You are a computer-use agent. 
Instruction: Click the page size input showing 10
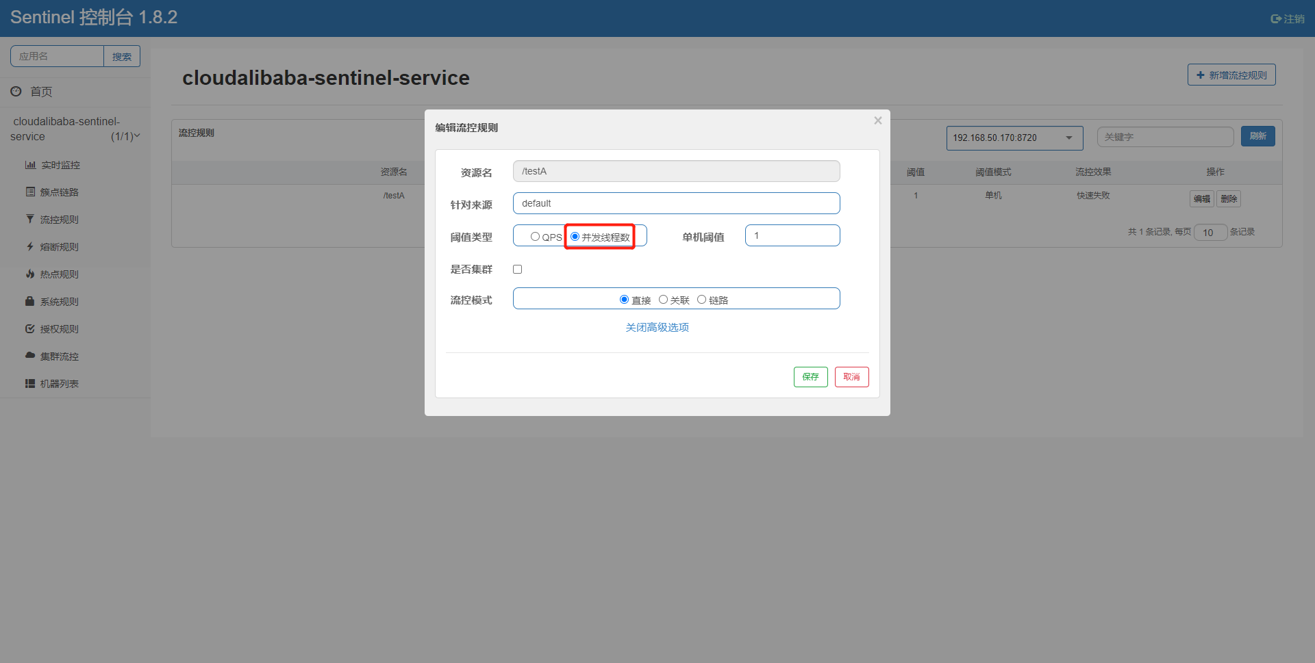pos(1210,233)
